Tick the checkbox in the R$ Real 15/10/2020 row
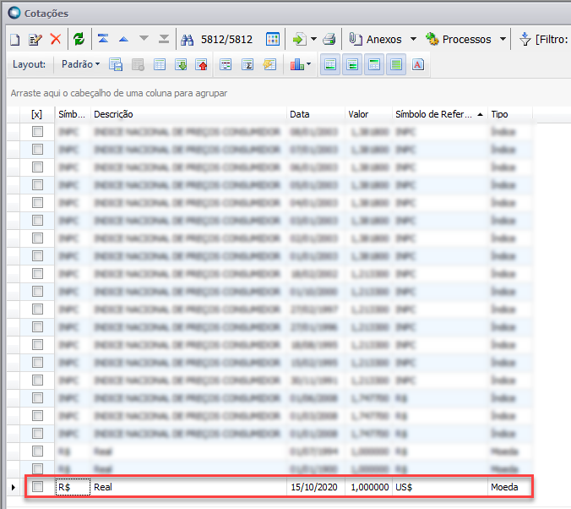The image size is (571, 509). tap(37, 486)
